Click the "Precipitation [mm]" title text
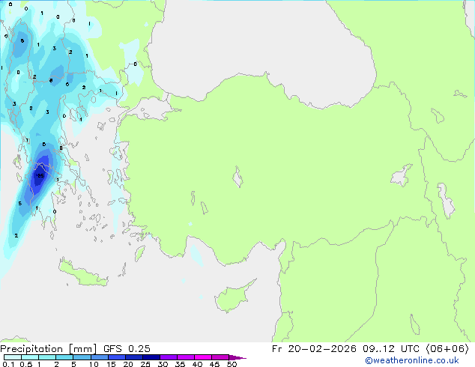Viewport: 475px width, 367px height. tap(49, 349)
